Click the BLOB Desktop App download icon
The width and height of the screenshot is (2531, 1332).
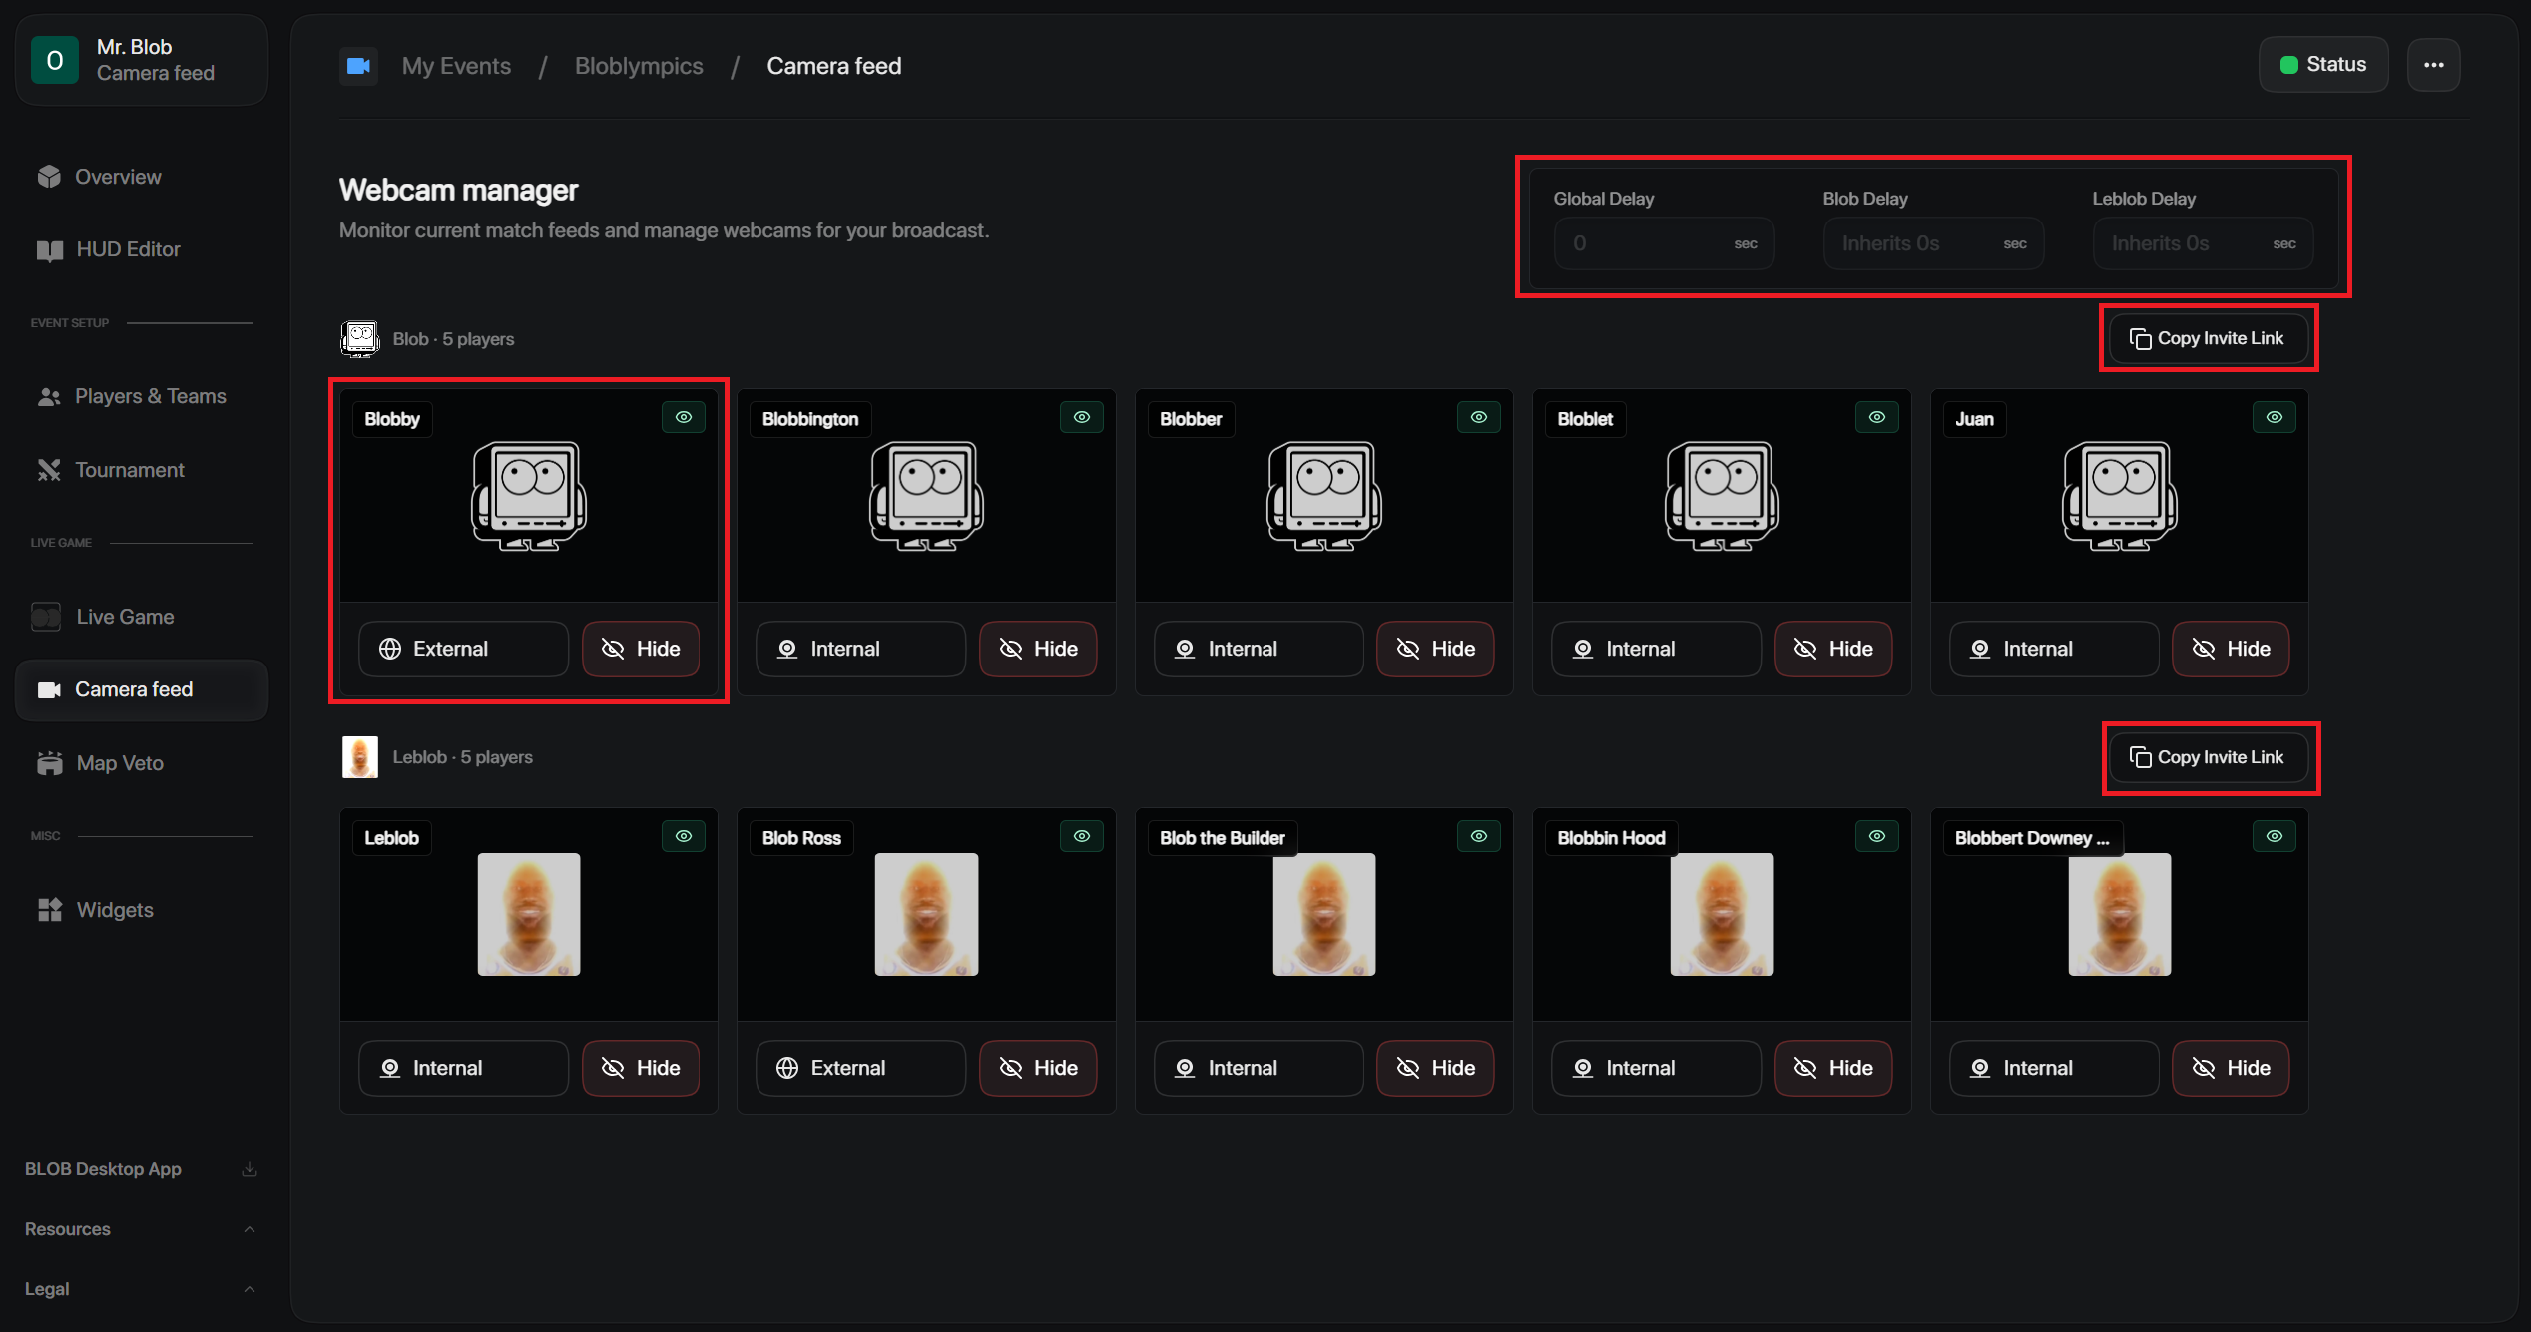coord(250,1169)
